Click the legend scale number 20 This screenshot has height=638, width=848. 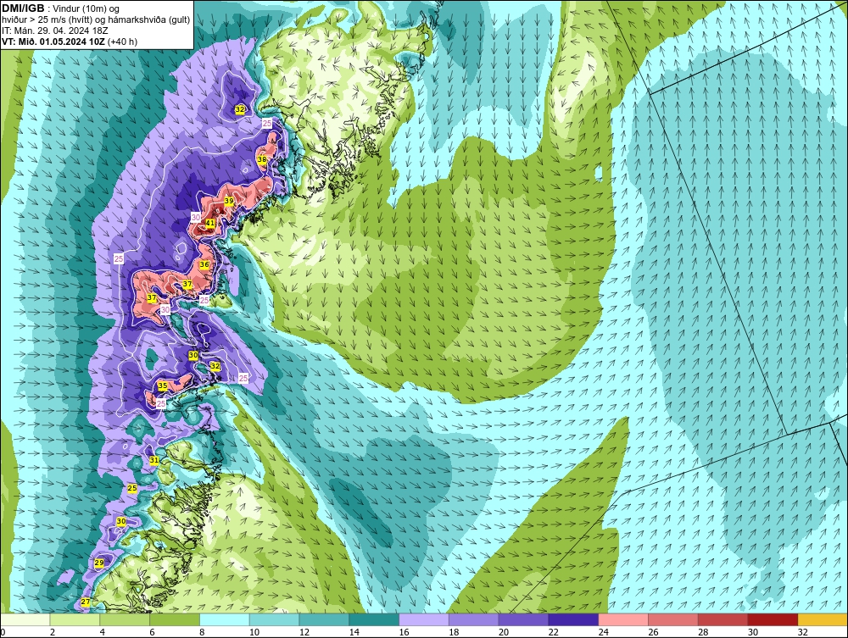[503, 632]
